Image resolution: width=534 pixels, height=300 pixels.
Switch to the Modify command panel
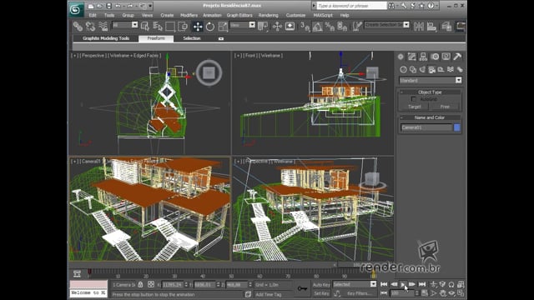click(x=412, y=57)
